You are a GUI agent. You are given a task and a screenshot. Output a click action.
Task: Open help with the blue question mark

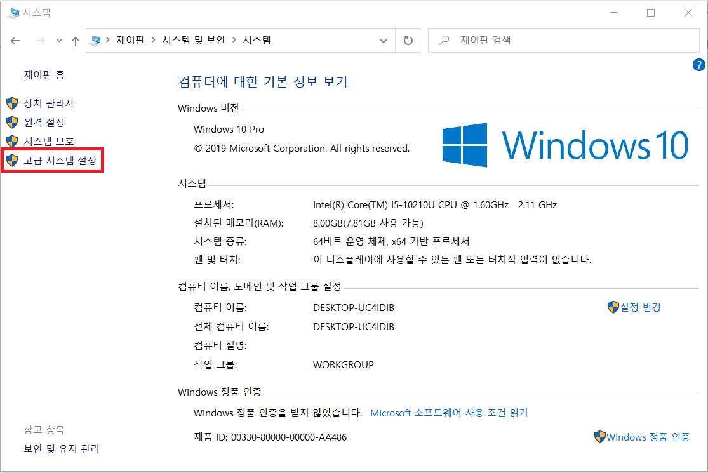(x=698, y=65)
